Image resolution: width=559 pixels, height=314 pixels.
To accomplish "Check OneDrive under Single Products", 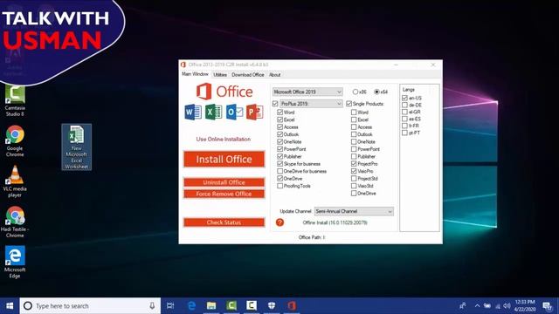I will 354,194.
